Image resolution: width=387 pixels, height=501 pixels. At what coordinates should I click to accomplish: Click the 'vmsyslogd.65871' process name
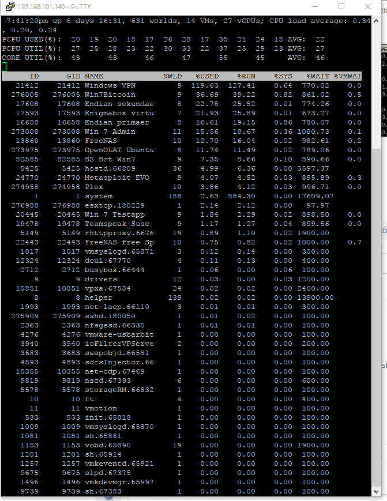(119, 251)
